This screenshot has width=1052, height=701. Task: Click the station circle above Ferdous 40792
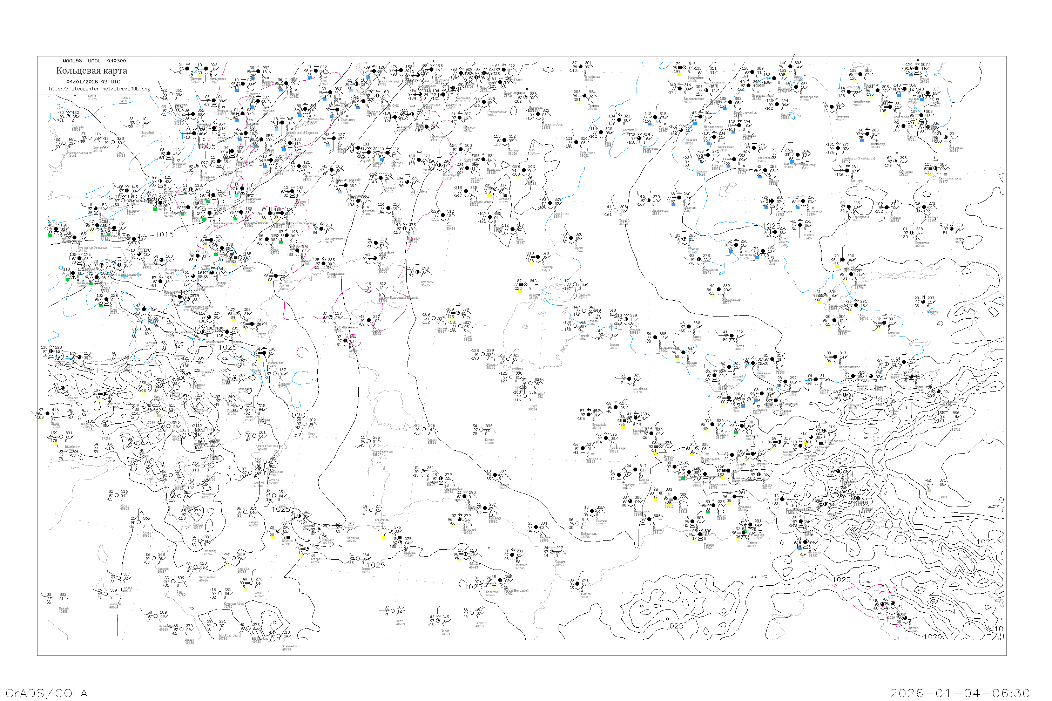(472, 612)
